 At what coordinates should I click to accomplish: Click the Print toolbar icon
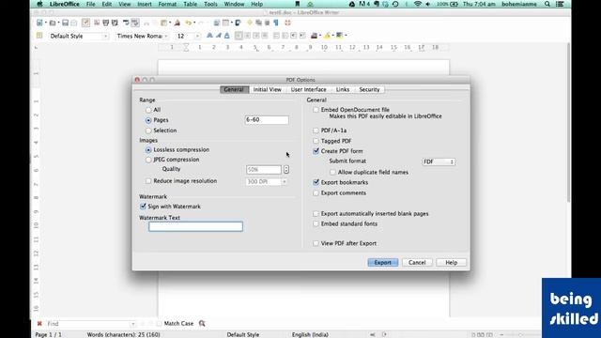click(106, 23)
